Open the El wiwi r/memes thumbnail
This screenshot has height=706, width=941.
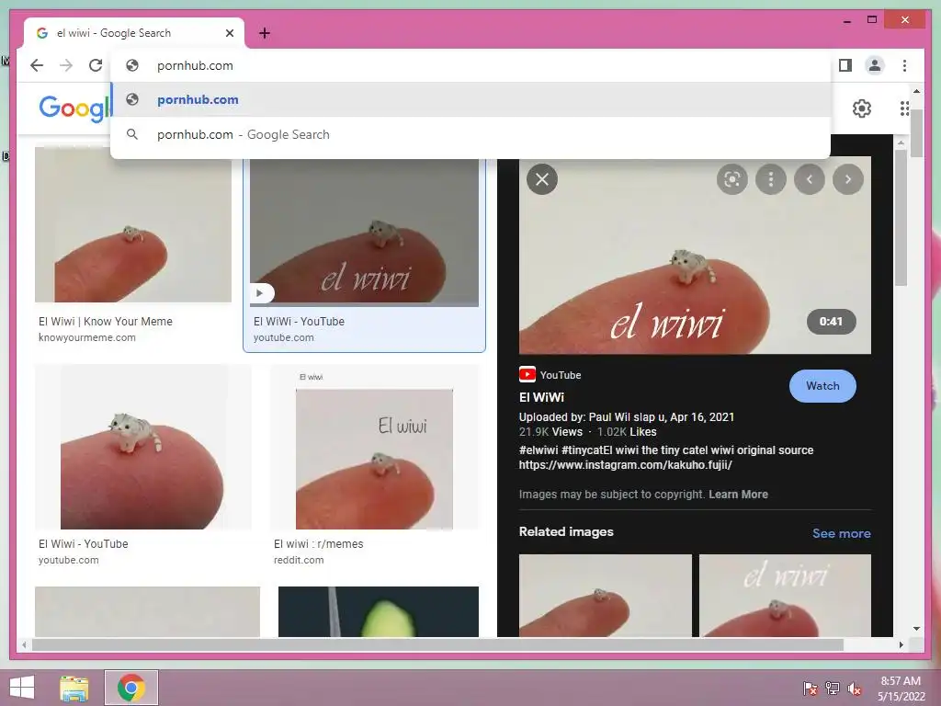point(375,448)
